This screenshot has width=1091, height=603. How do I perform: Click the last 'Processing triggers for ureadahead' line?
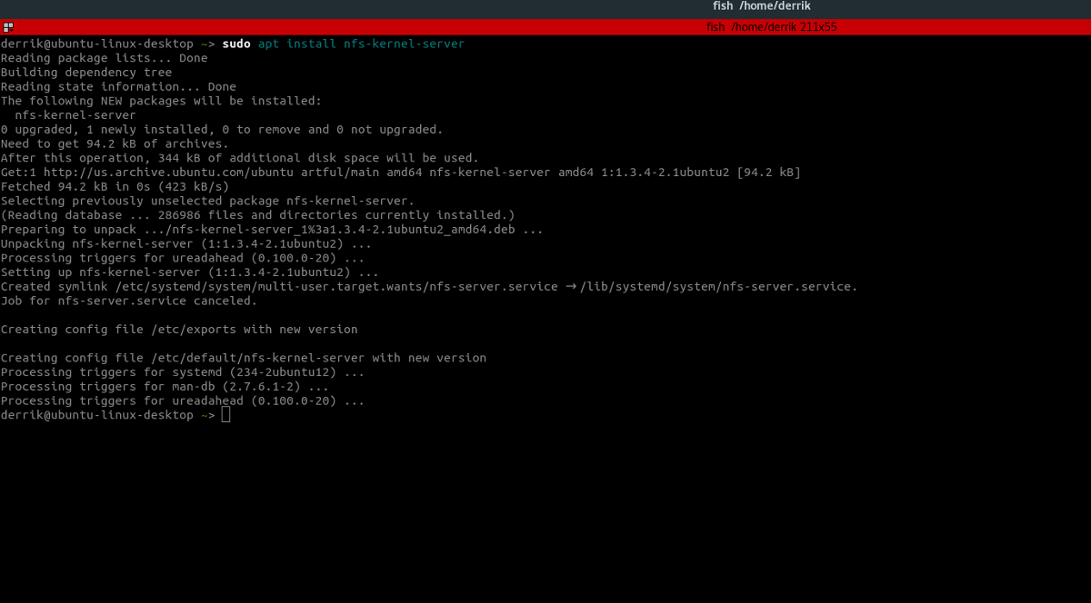(183, 401)
